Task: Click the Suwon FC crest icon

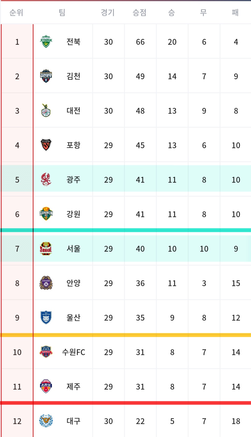Action: pos(46,352)
